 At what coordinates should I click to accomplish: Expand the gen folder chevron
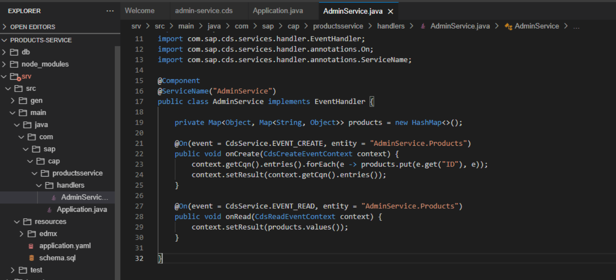point(13,100)
